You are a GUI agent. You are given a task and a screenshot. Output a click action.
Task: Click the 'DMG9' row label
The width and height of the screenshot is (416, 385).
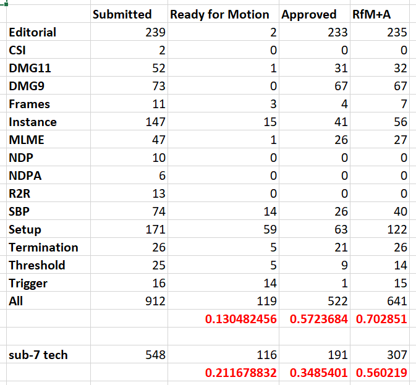49,85
